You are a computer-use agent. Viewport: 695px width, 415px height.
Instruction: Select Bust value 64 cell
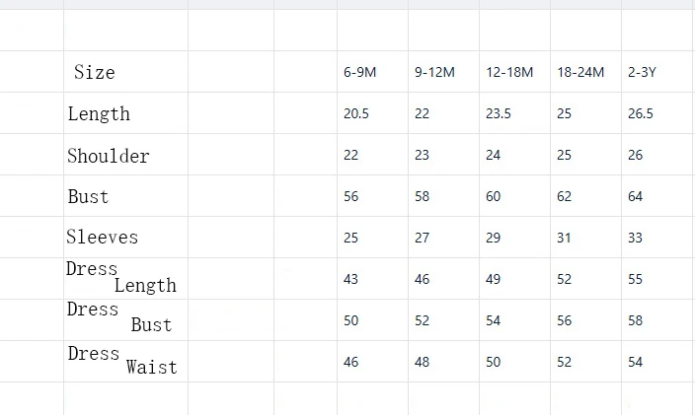coord(636,197)
